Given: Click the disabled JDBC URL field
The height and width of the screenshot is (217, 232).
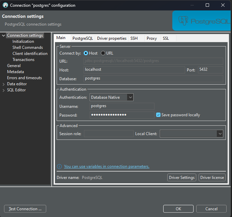Looking at the screenshot, I should point(153,61).
